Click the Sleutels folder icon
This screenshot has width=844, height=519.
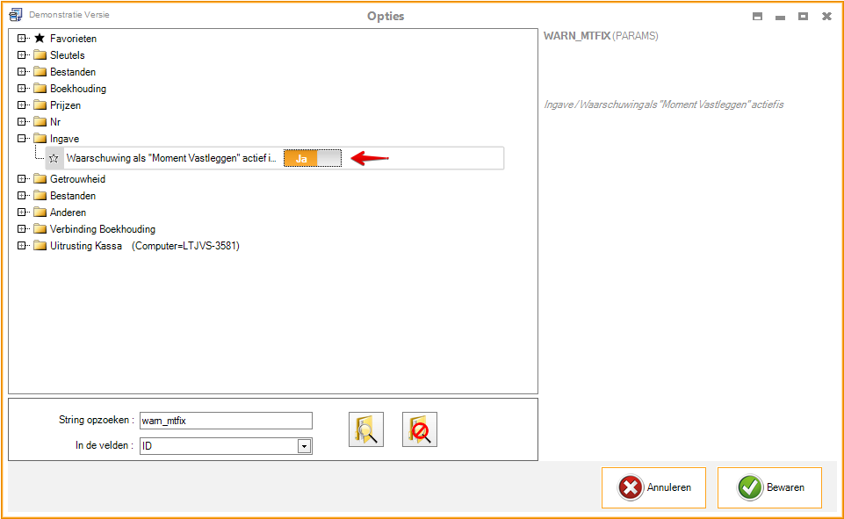coord(40,55)
